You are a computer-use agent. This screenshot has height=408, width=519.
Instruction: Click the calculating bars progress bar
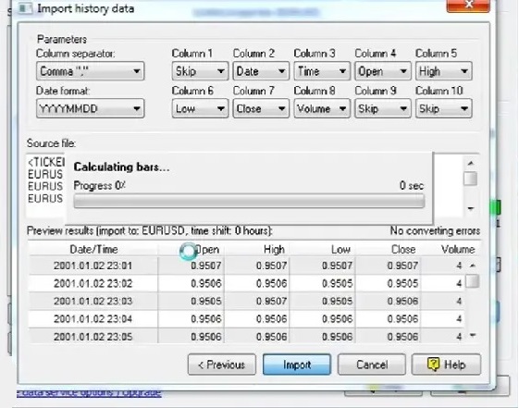pyautogui.click(x=249, y=201)
